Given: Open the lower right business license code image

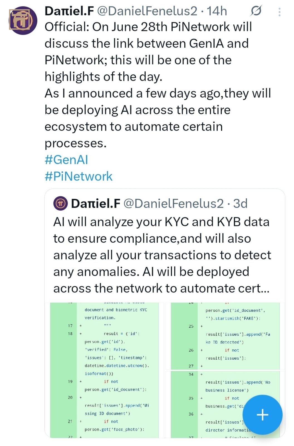Looking at the screenshot, I should (225, 404).
